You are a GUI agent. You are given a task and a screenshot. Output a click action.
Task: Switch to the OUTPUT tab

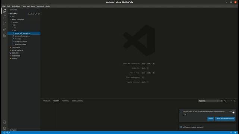(56, 101)
